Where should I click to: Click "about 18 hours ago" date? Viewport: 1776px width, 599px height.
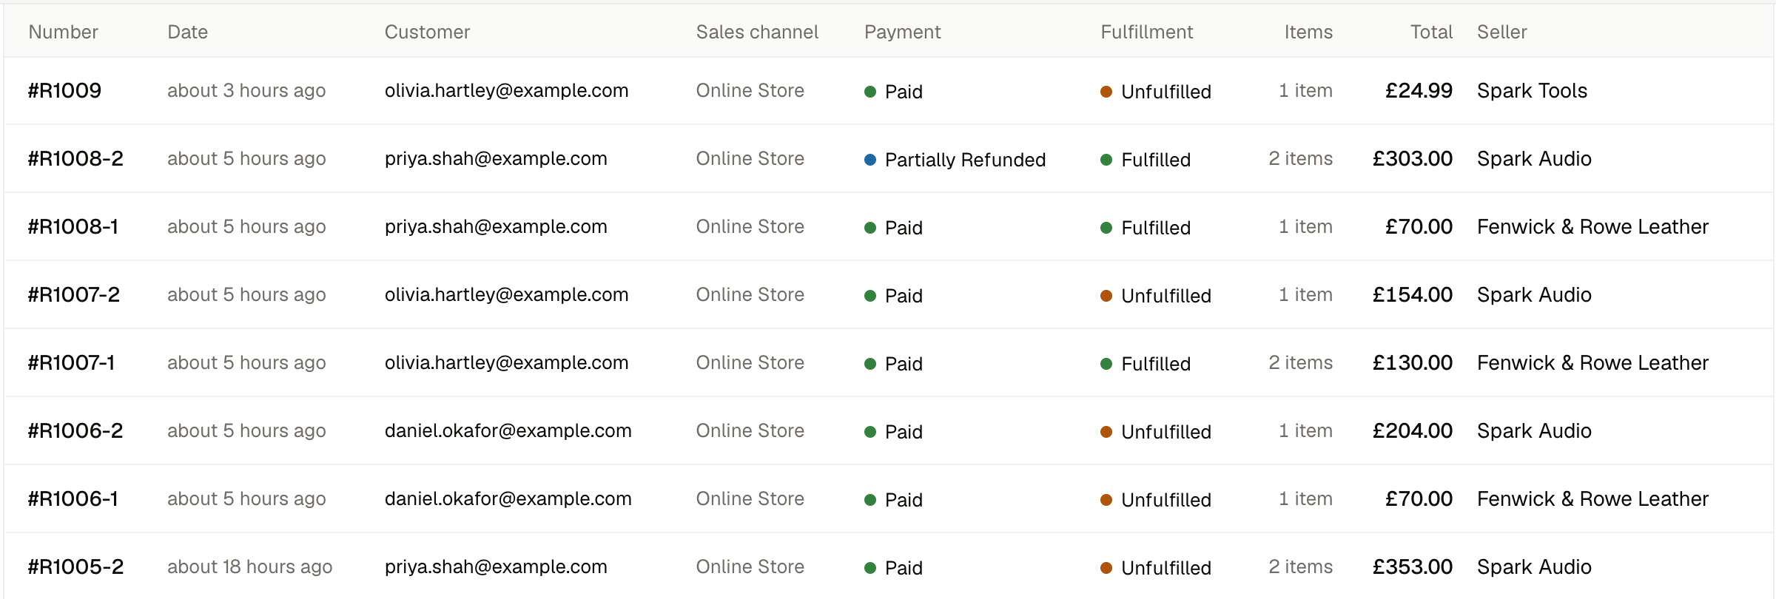click(250, 567)
